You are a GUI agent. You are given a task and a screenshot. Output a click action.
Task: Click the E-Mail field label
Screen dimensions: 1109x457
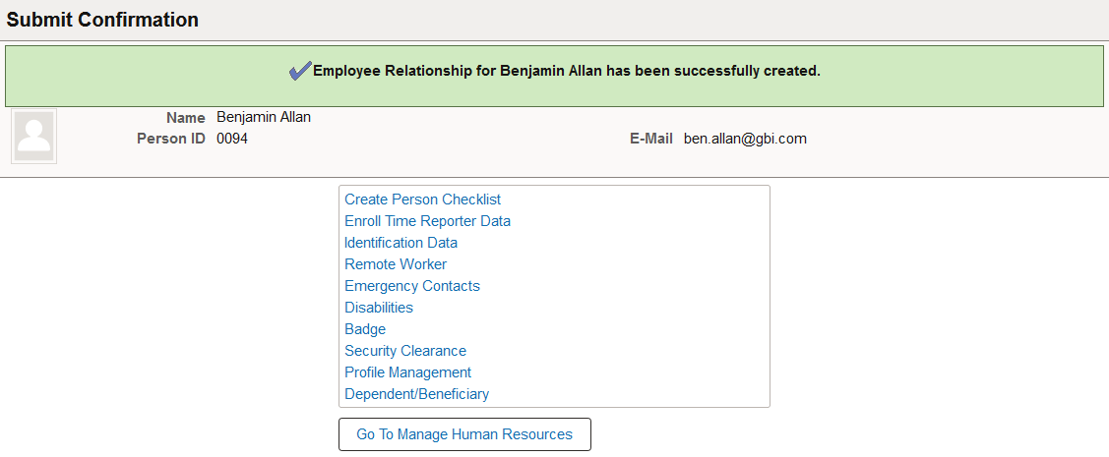click(x=651, y=140)
